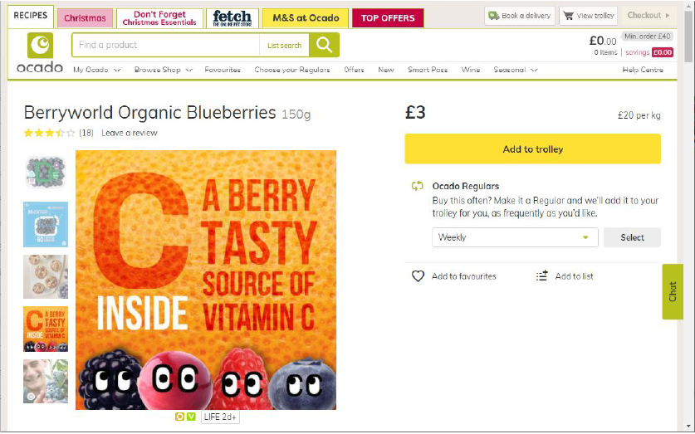Viewport: 695px width, 434px height.
Task: Click the Add to list icon
Action: pos(542,276)
